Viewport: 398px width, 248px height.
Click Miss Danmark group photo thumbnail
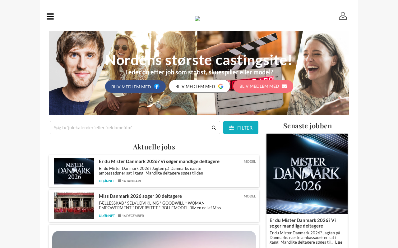[74, 206]
